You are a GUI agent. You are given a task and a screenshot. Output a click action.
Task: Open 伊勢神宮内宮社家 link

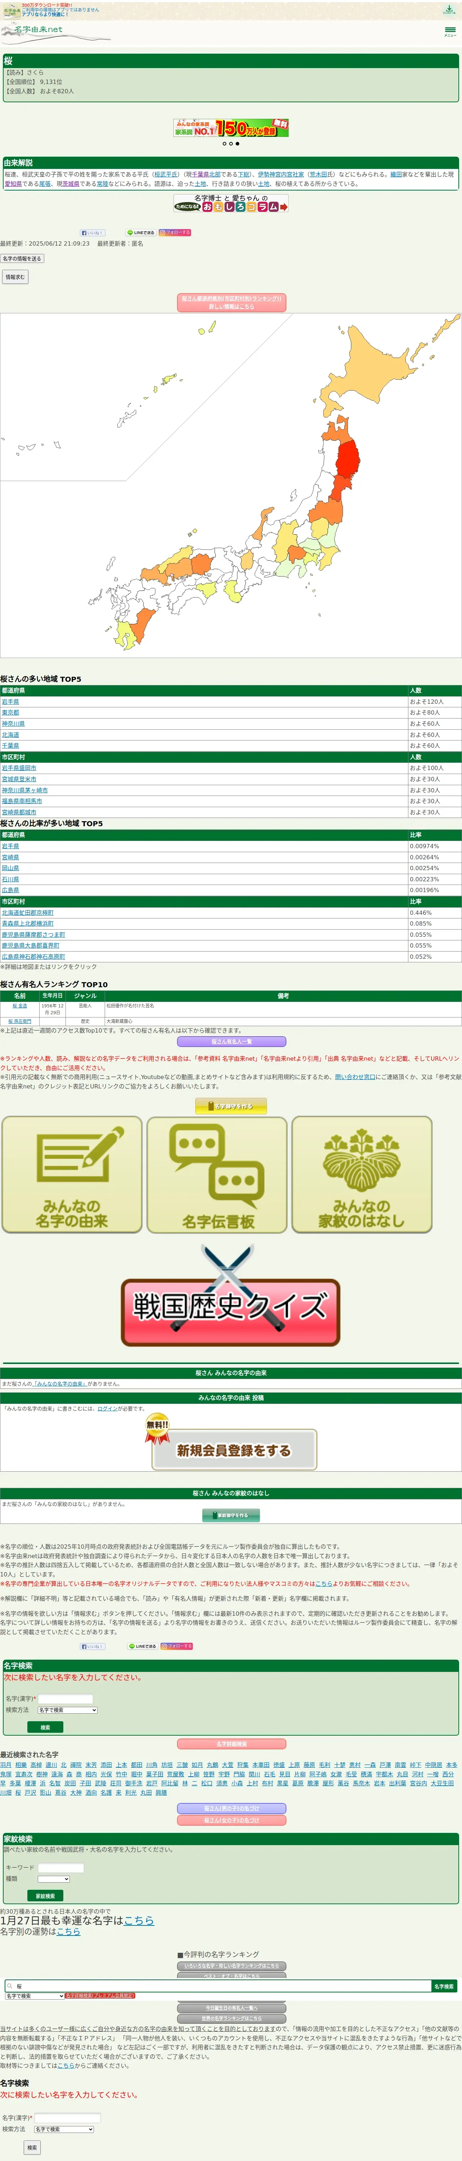(281, 174)
